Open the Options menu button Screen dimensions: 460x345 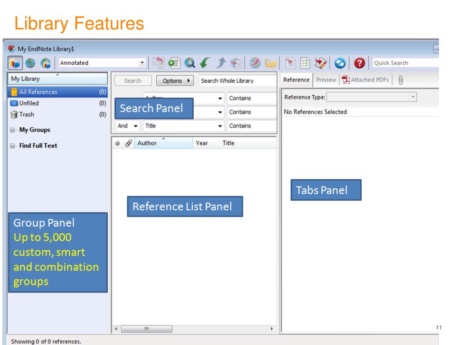pyautogui.click(x=175, y=81)
